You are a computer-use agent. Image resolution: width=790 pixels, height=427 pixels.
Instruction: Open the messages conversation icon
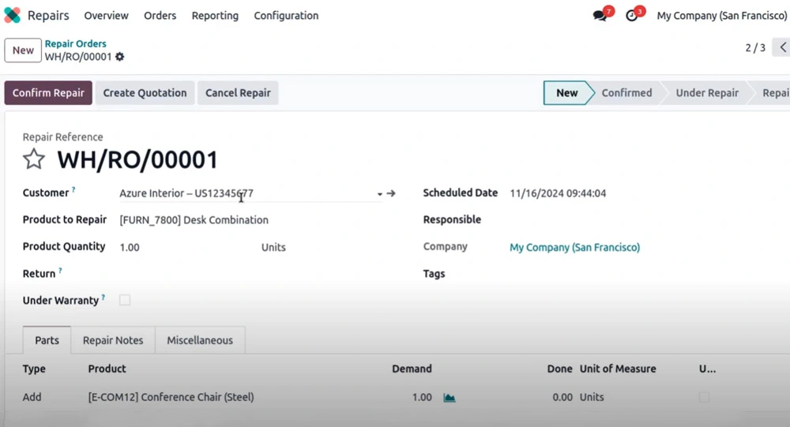pyautogui.click(x=600, y=16)
